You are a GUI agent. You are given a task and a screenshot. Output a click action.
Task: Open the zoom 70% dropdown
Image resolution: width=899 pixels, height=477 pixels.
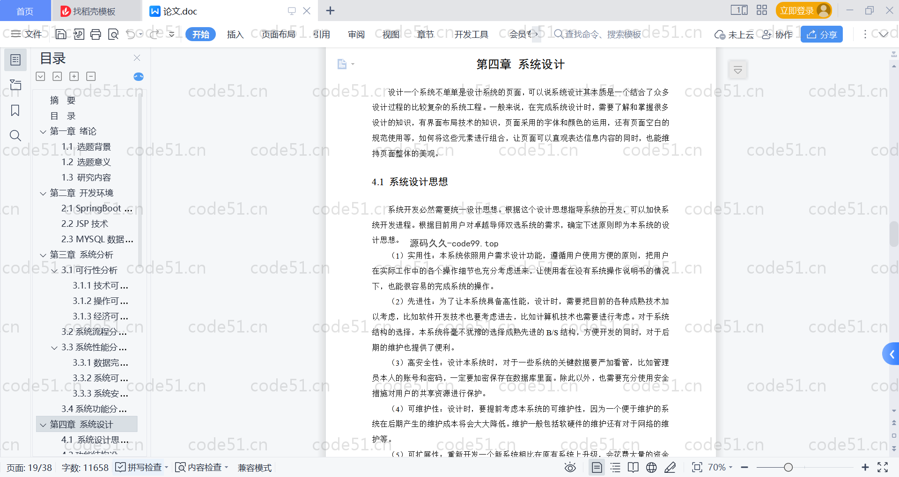(x=720, y=467)
